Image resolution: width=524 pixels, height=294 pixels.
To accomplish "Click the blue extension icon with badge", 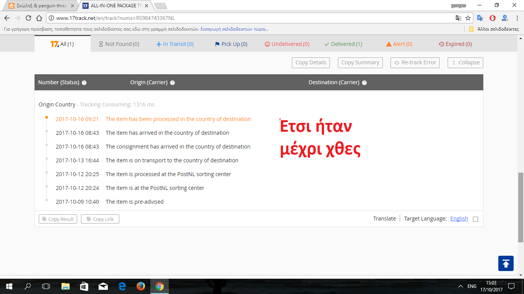I will click(505, 18).
